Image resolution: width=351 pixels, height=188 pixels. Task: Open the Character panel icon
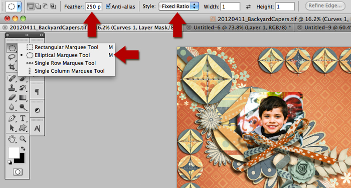pos(37,128)
